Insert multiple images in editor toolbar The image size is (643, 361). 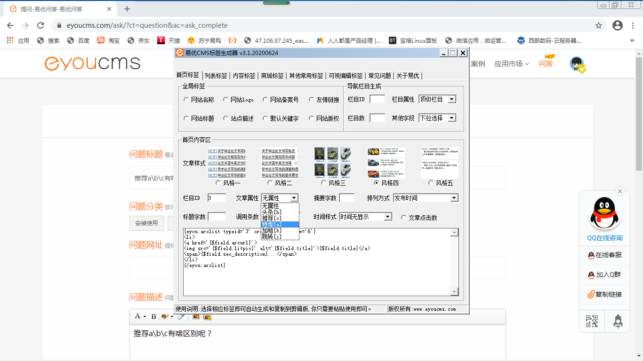(x=207, y=316)
